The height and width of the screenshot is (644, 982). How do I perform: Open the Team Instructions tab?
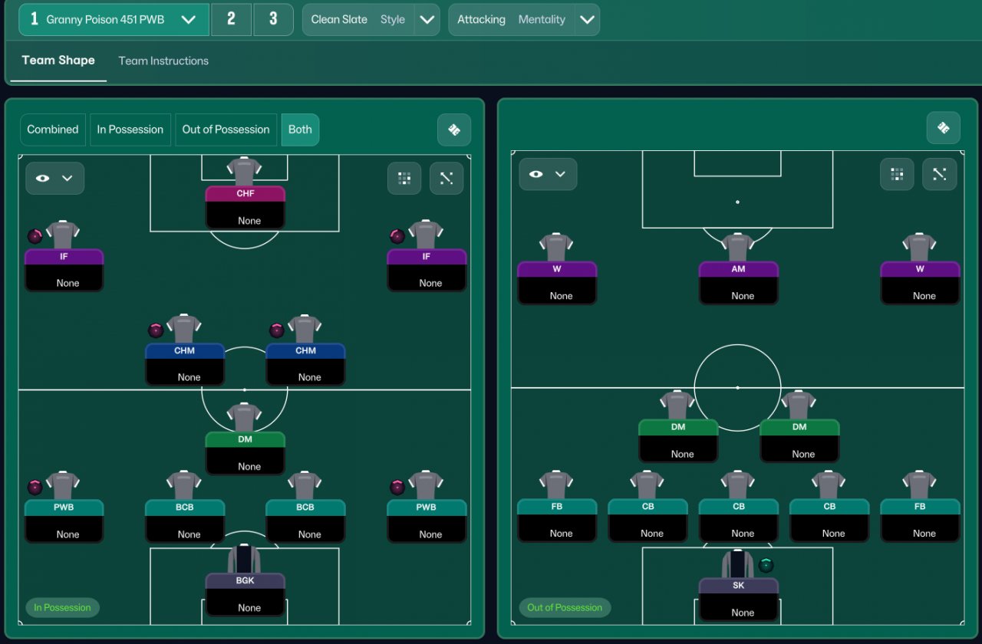click(x=163, y=61)
